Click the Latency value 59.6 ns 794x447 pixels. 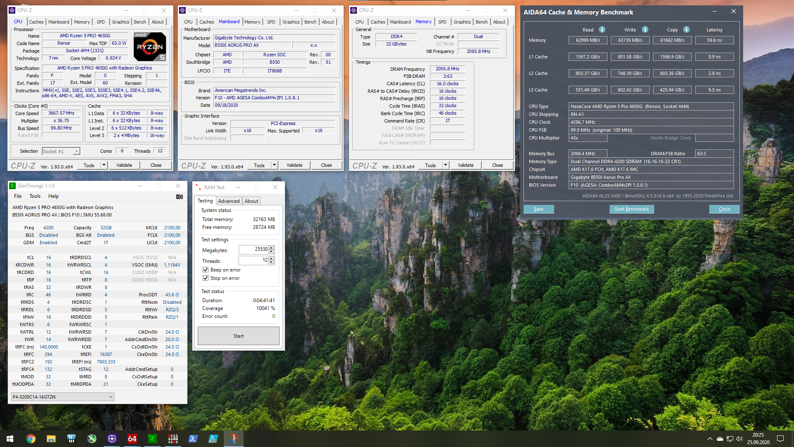[x=714, y=40]
